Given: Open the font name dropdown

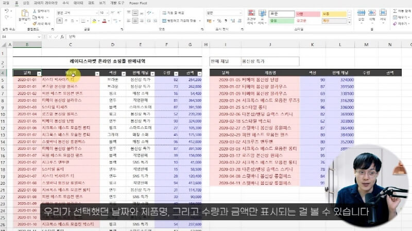Looking at the screenshot, I should pos(97,12).
